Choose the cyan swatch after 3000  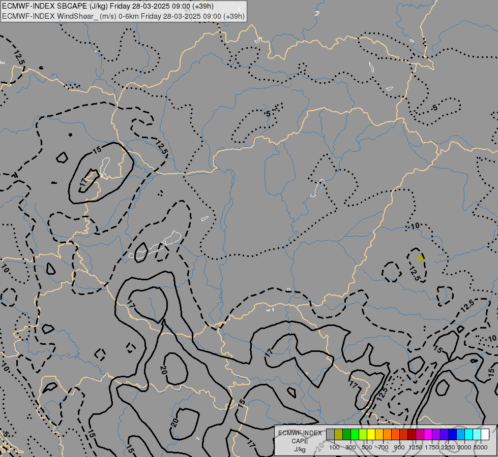[469, 435]
